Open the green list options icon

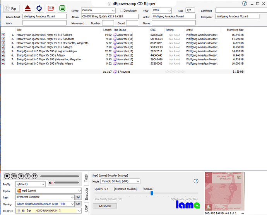click(x=62, y=8)
